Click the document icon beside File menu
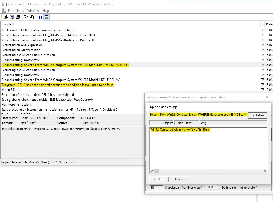 pyautogui.click(x=4, y=11)
